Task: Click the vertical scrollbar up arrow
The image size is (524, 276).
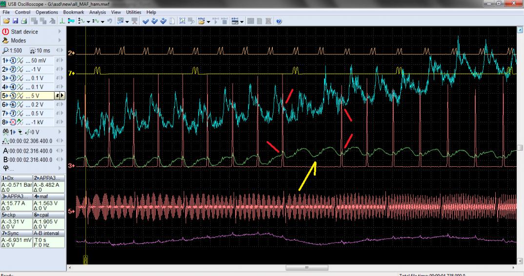Action: 520,30
